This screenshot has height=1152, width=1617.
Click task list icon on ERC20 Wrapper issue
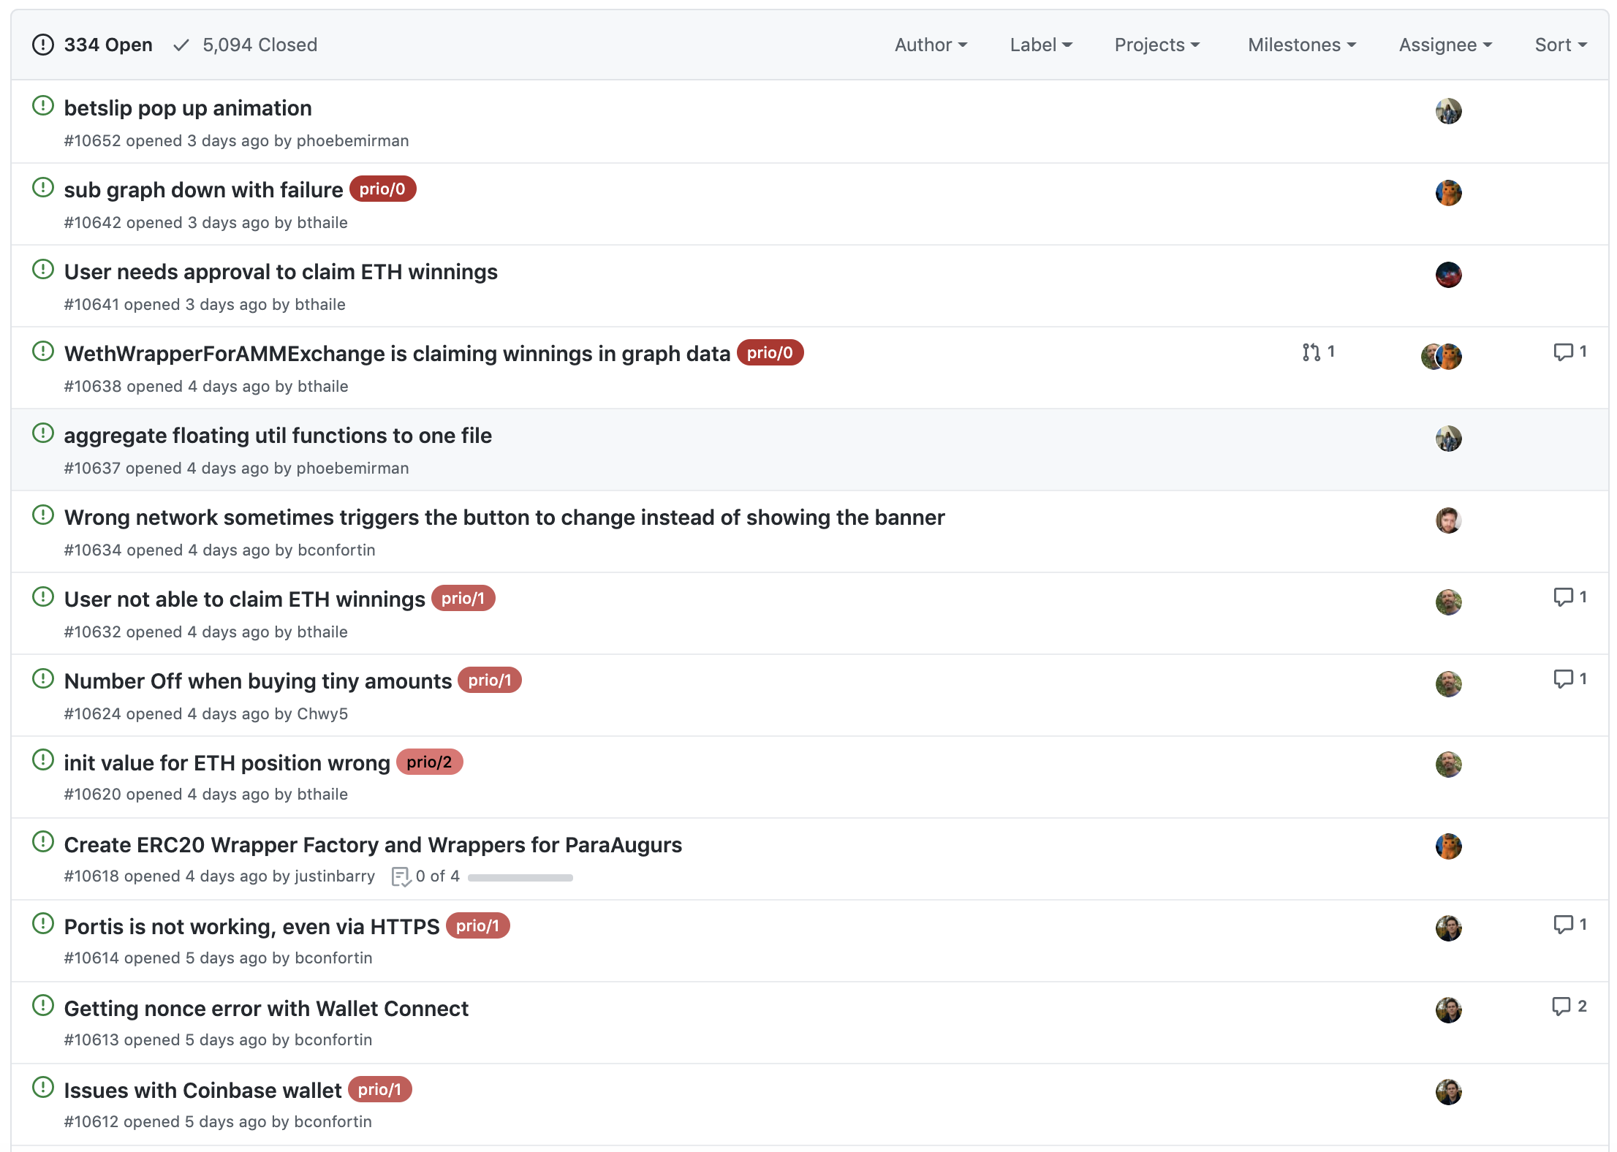pyautogui.click(x=401, y=876)
